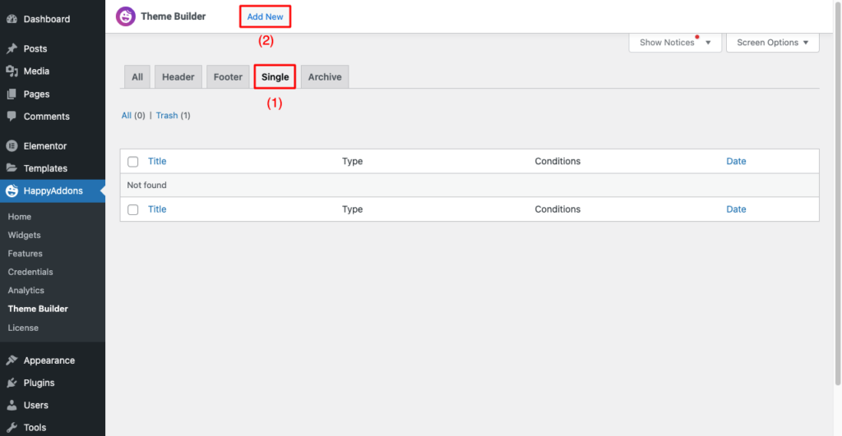Open the Elementor menu item

pos(53,146)
